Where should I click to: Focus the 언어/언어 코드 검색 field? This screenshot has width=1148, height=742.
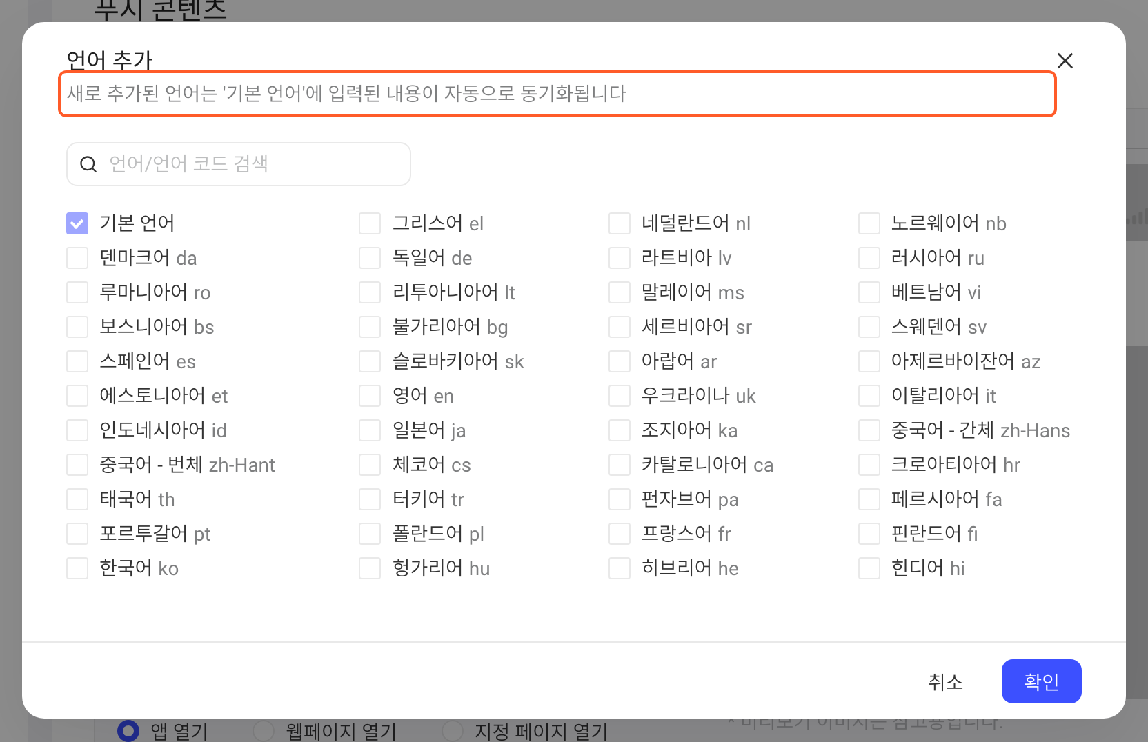(239, 164)
